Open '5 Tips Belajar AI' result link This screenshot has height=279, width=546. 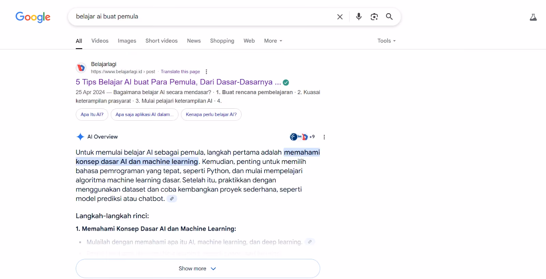pos(178,82)
